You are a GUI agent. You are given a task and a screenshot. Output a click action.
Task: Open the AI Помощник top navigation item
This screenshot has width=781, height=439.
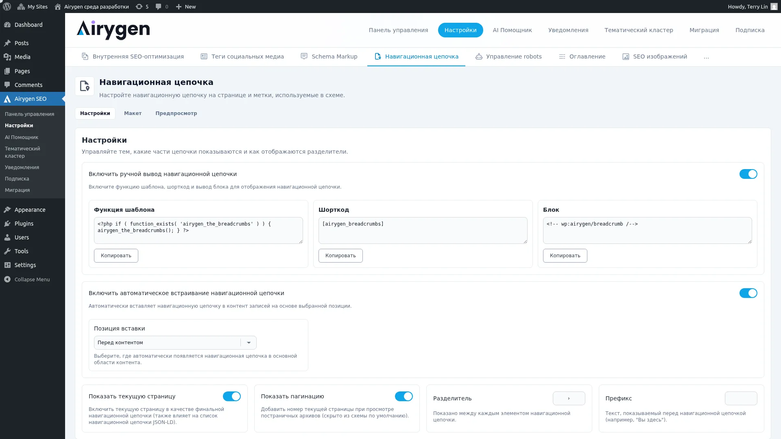tap(512, 30)
